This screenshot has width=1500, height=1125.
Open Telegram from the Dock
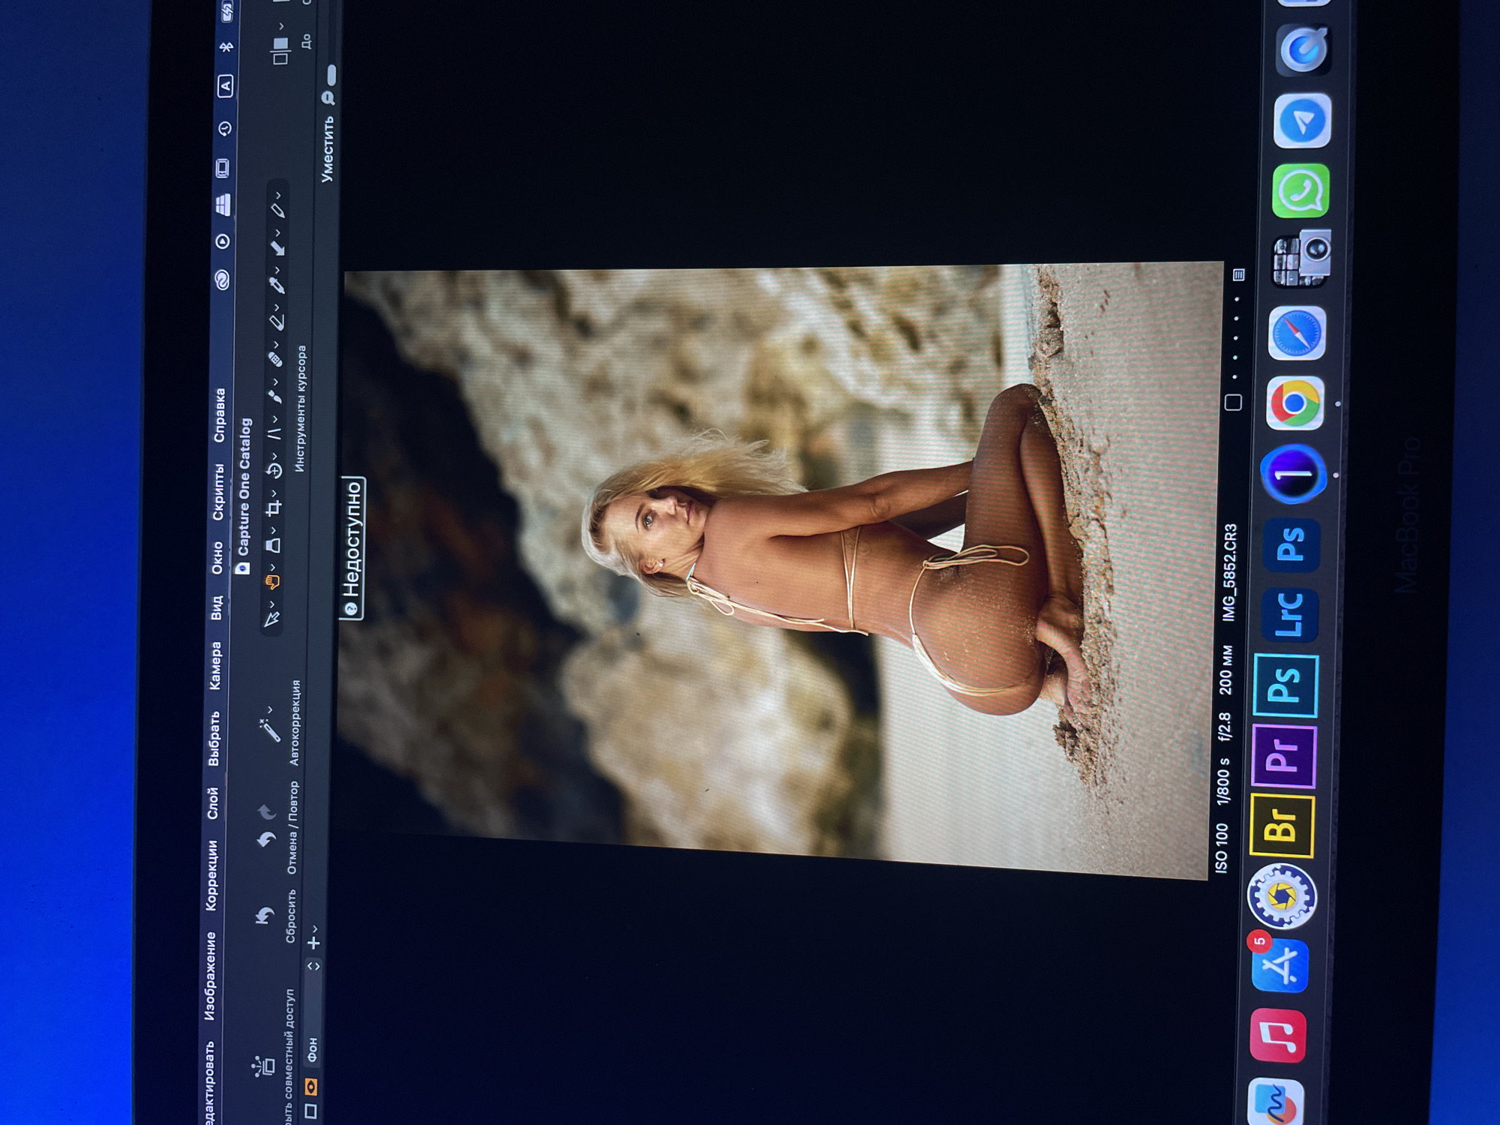[x=1302, y=120]
